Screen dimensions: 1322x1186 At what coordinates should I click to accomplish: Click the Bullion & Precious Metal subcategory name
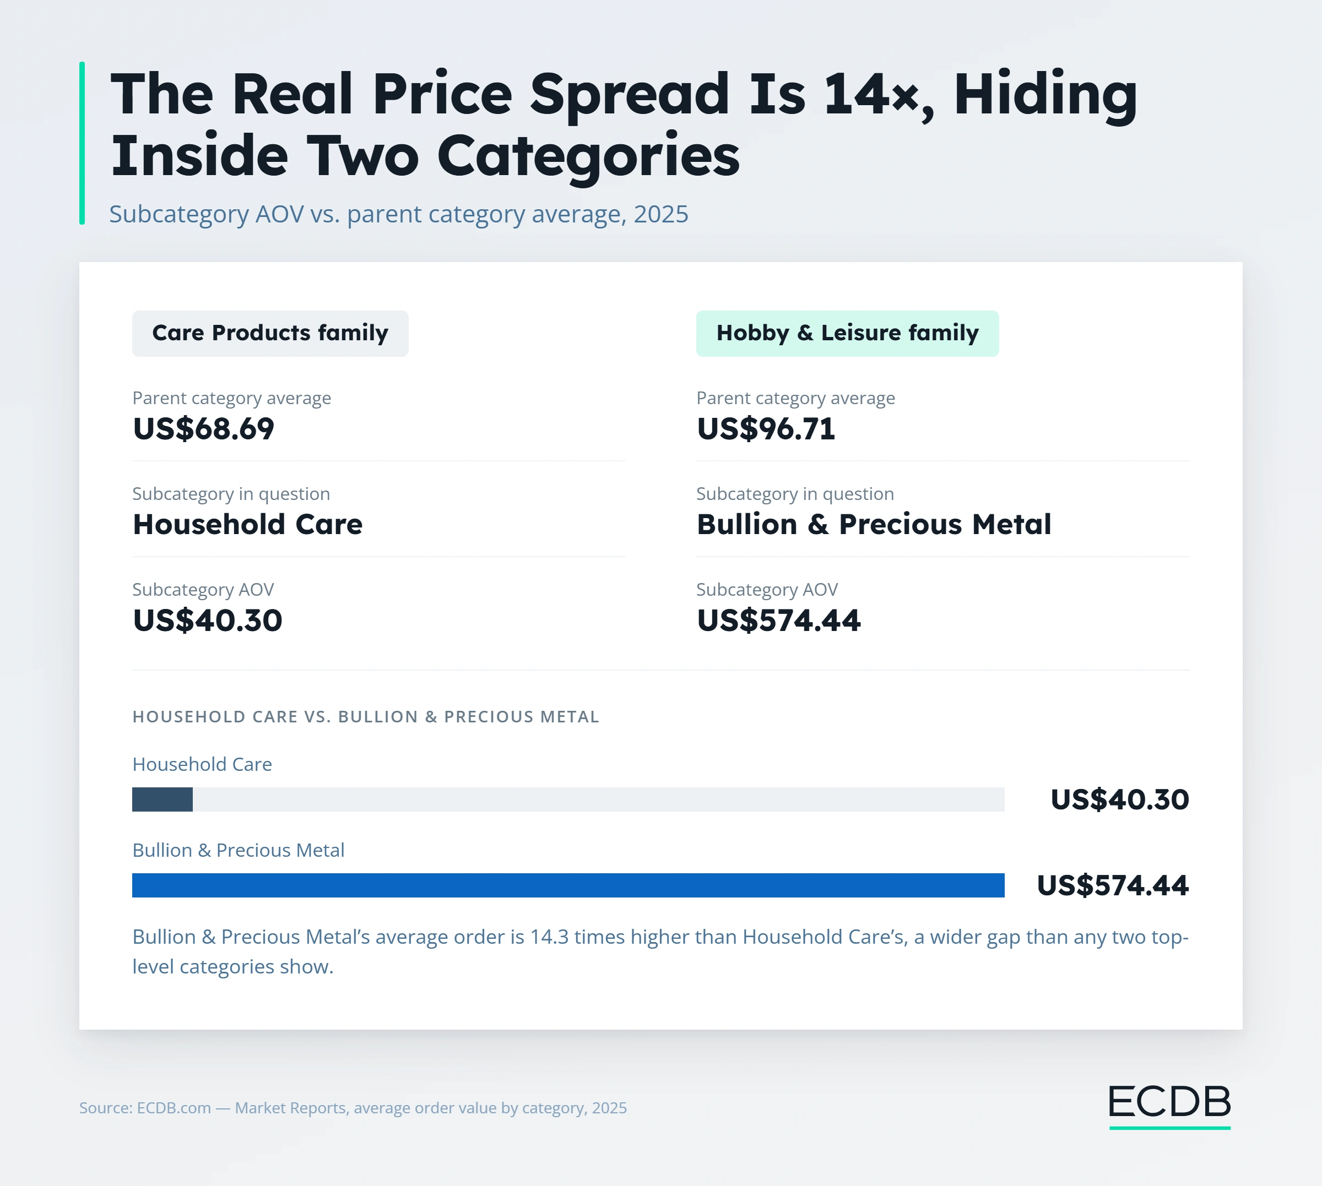click(x=874, y=525)
